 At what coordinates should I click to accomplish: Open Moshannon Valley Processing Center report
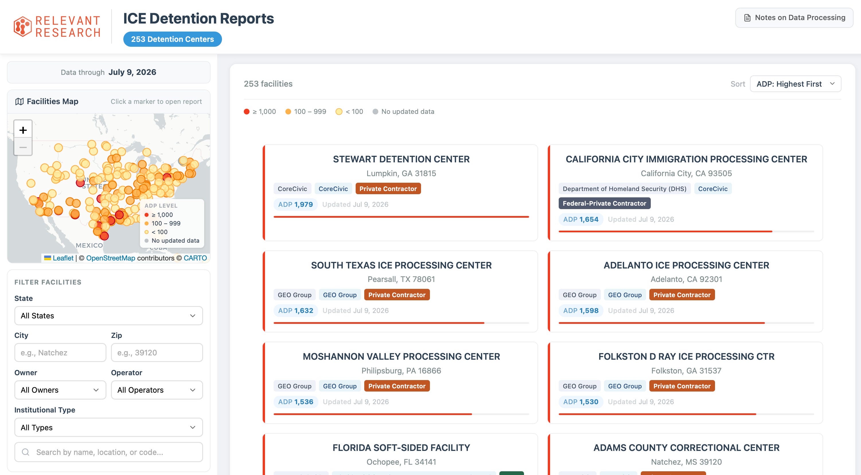(x=401, y=356)
